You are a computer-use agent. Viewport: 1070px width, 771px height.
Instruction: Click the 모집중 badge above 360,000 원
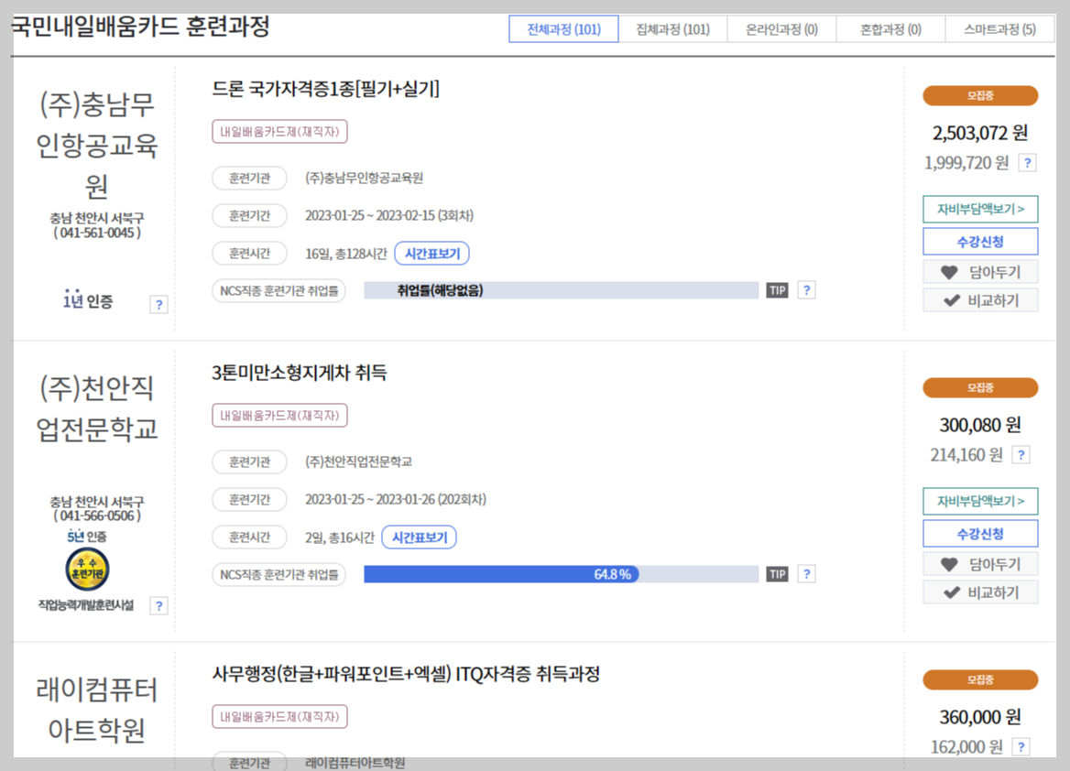pyautogui.click(x=980, y=679)
